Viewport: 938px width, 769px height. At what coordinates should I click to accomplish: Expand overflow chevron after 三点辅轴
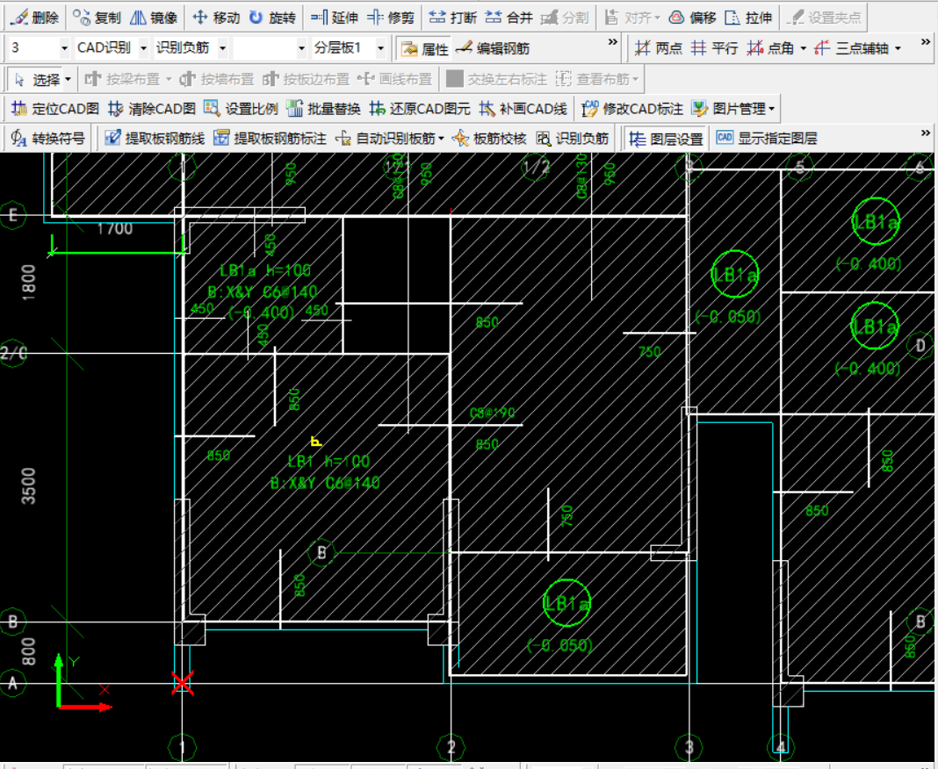pyautogui.click(x=926, y=42)
